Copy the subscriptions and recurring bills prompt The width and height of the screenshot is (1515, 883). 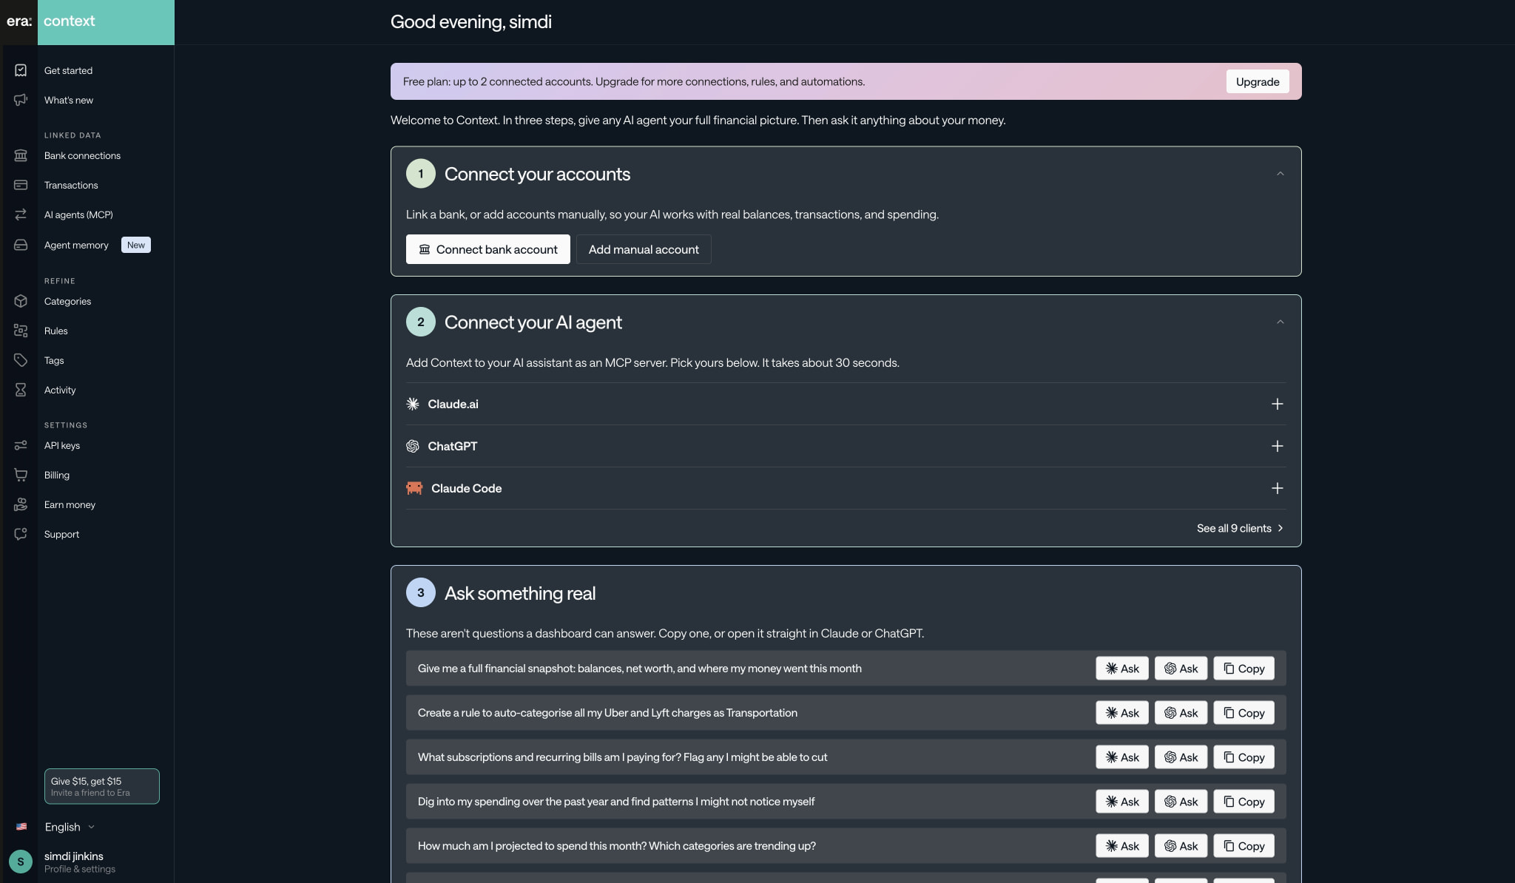1244,757
